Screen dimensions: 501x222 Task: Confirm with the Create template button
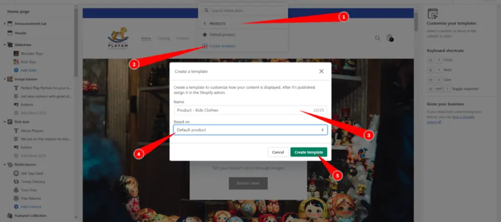(309, 152)
